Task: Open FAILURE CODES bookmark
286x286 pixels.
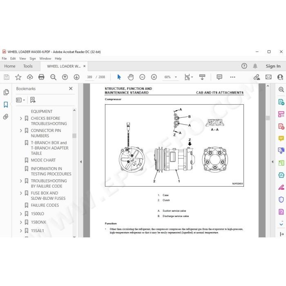Action: (45, 205)
